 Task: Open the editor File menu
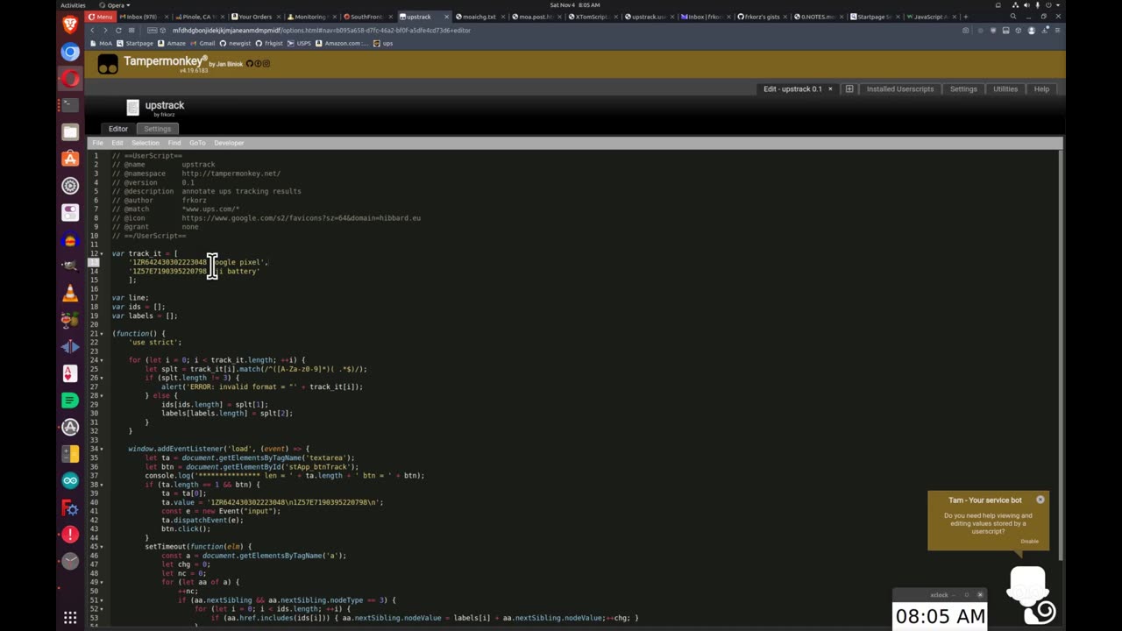[x=98, y=143]
